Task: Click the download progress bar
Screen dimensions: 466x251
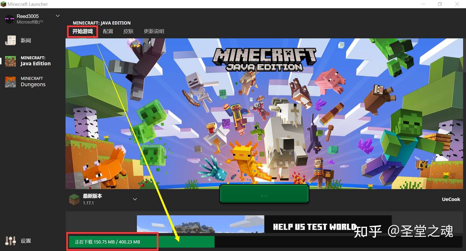Action: point(265,242)
